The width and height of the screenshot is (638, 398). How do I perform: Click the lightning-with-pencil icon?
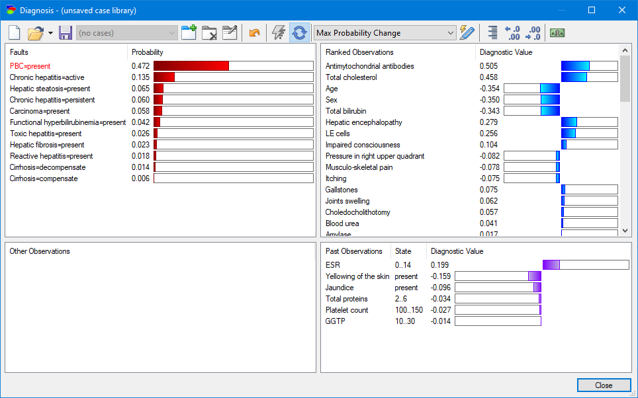point(467,33)
